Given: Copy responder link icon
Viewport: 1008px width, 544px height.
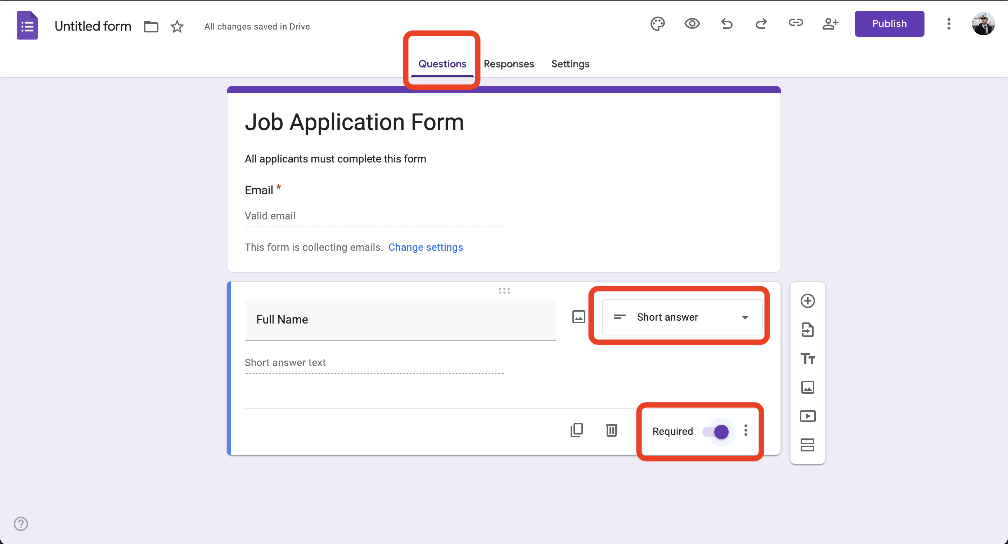Looking at the screenshot, I should (x=796, y=23).
